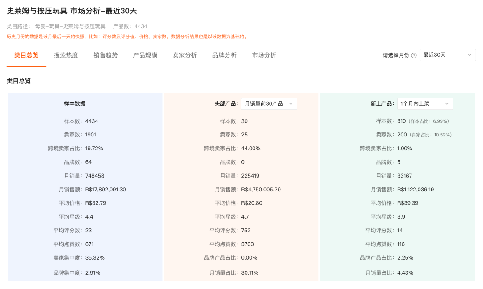The width and height of the screenshot is (483, 289).
Task: Open the 最近30天 month dropdown
Action: click(448, 55)
